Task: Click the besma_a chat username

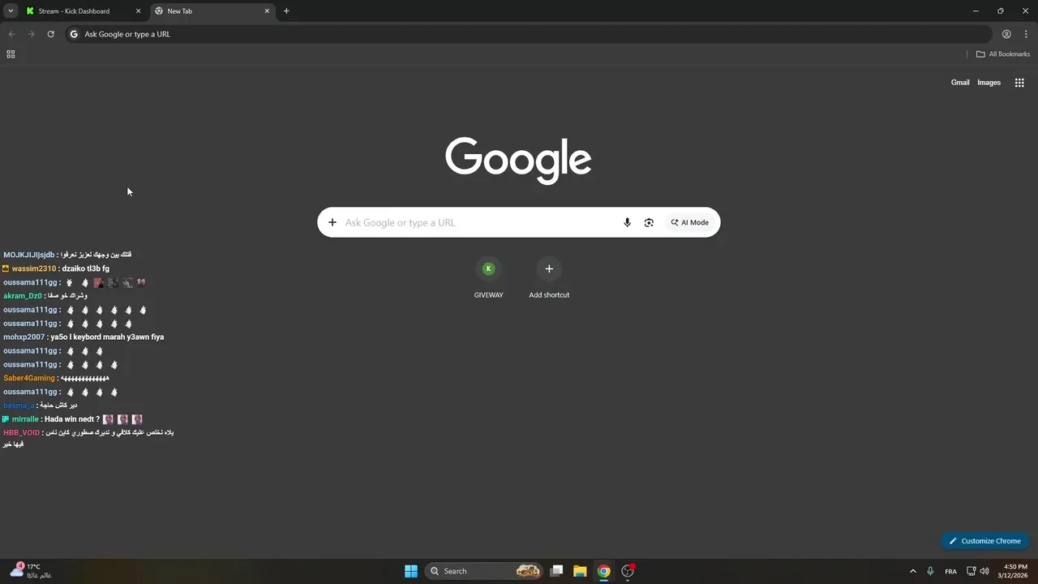Action: coord(19,406)
